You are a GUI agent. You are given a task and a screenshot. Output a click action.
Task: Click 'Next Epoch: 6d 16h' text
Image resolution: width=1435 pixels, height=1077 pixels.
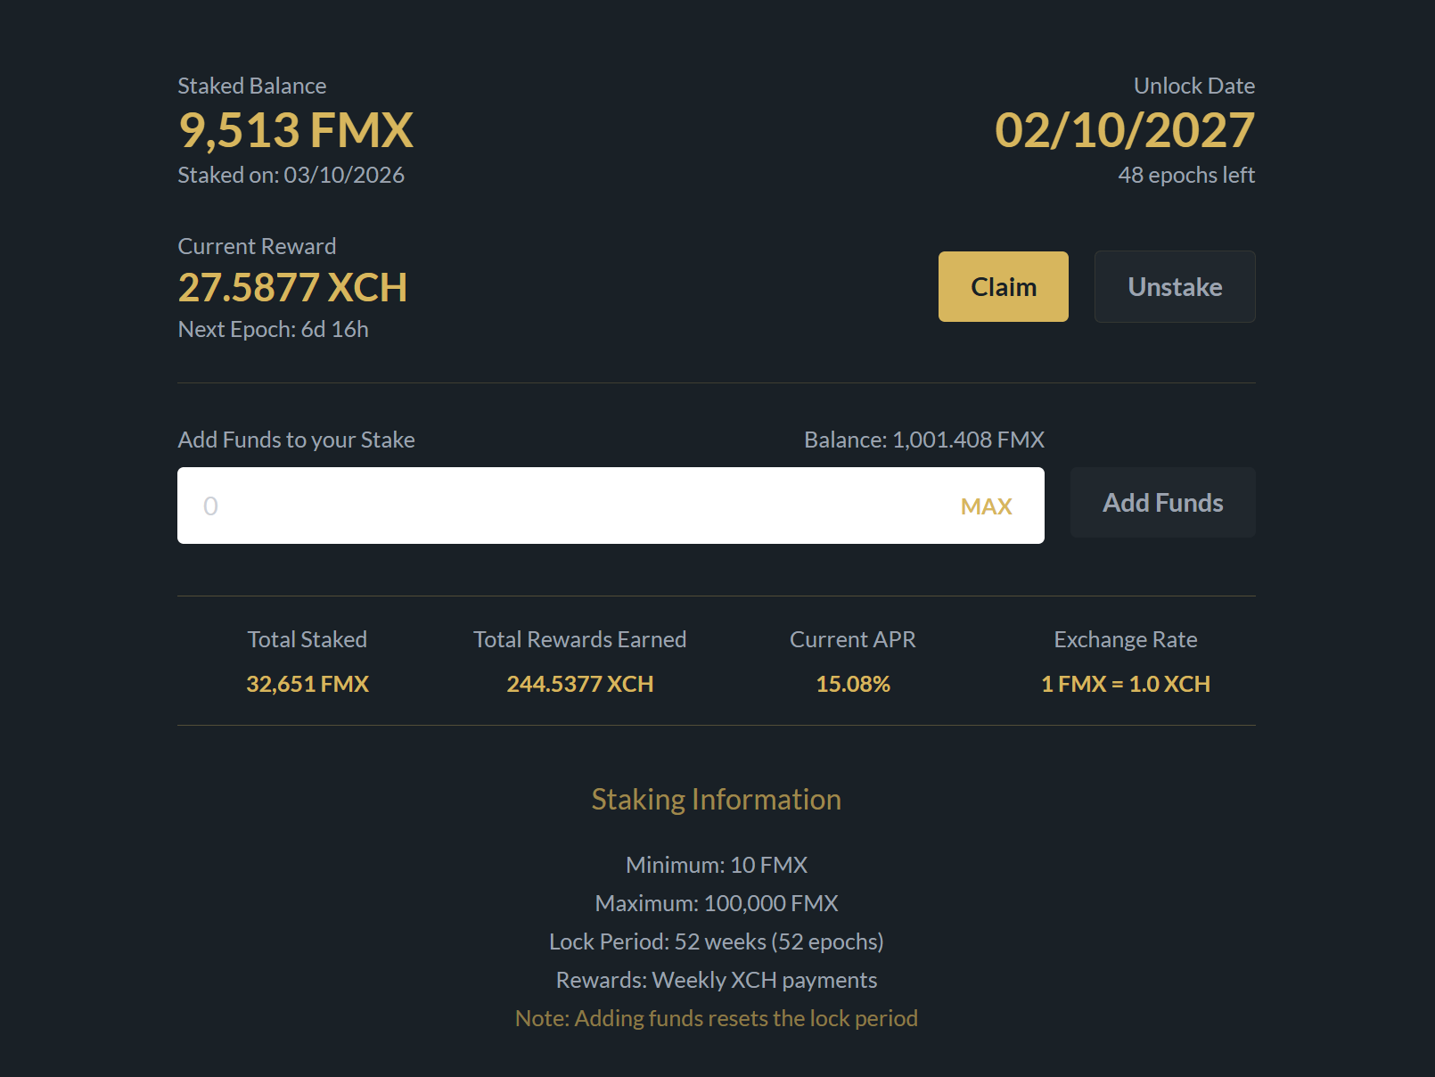[x=273, y=329]
